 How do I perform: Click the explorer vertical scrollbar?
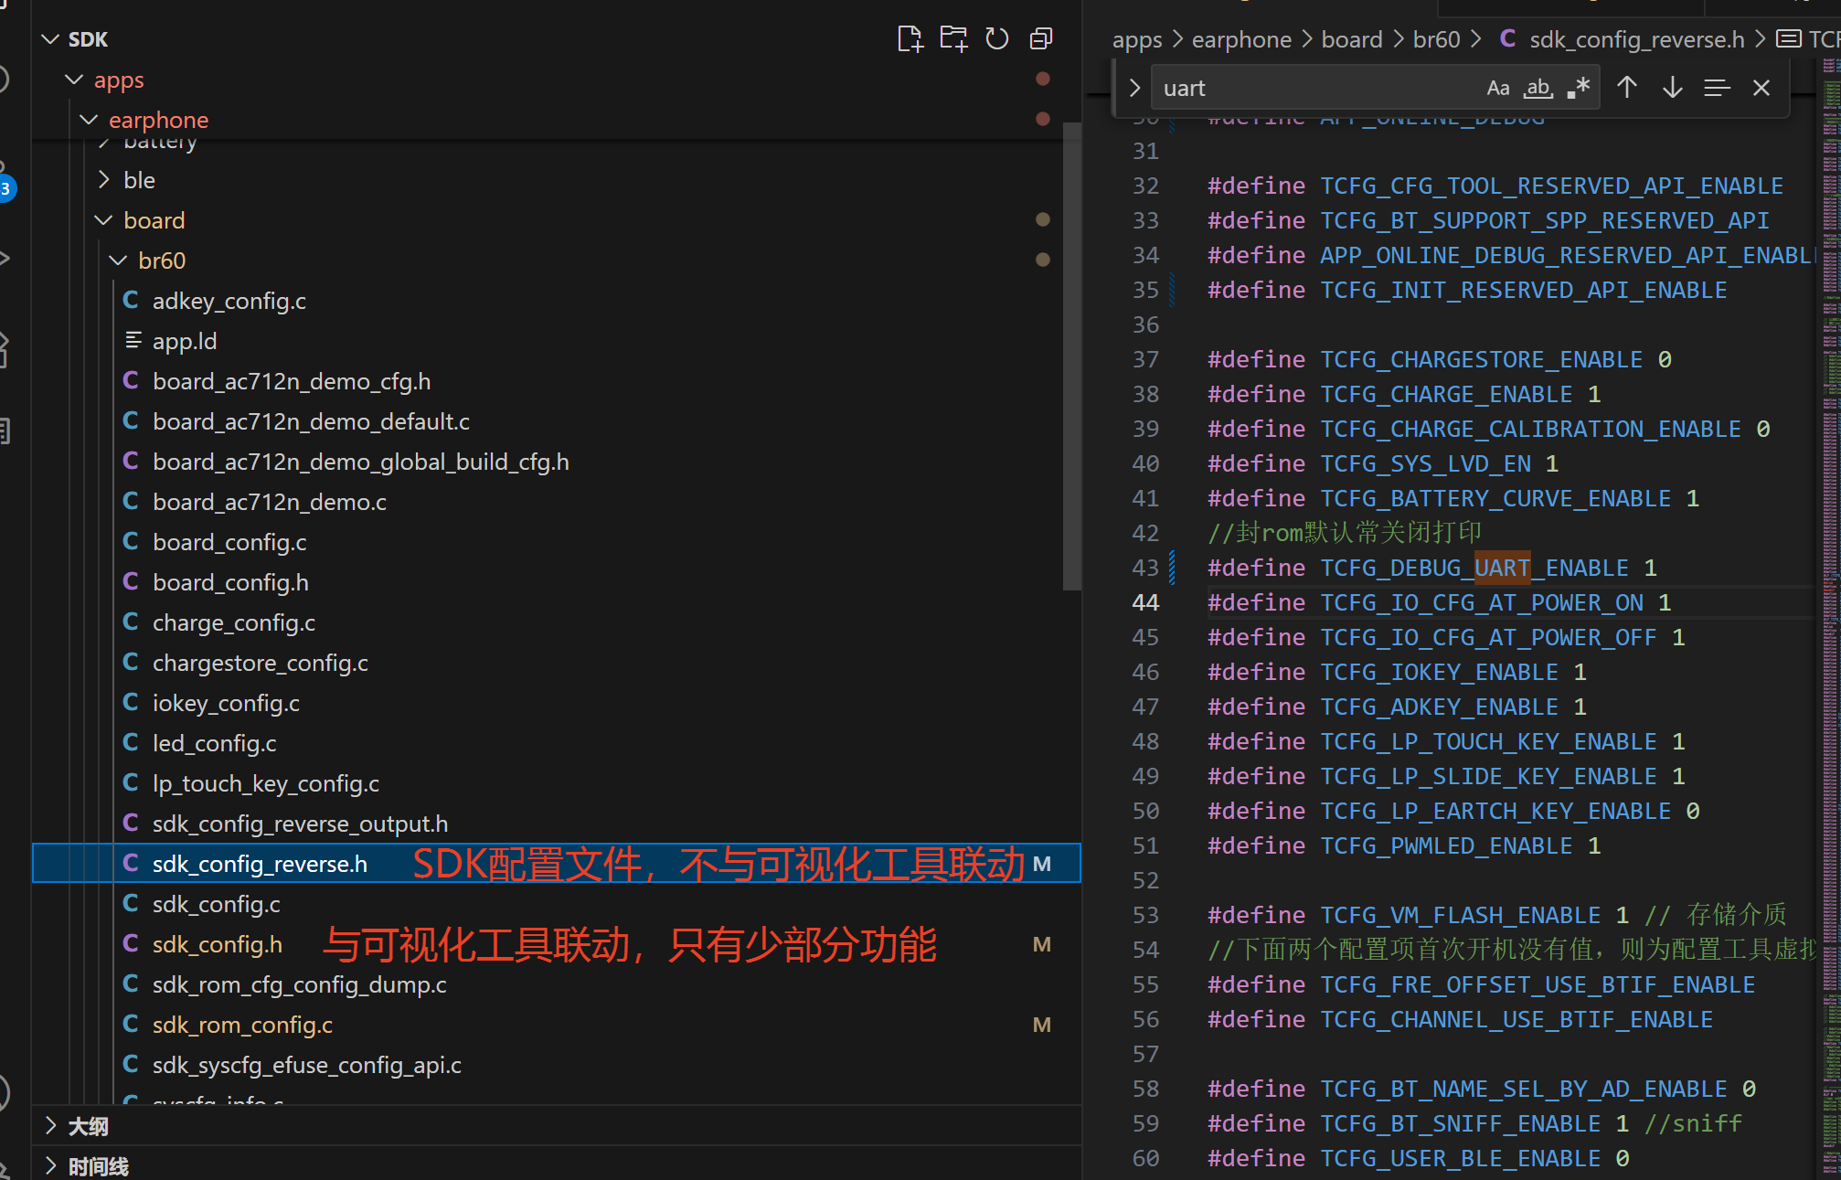(1072, 356)
